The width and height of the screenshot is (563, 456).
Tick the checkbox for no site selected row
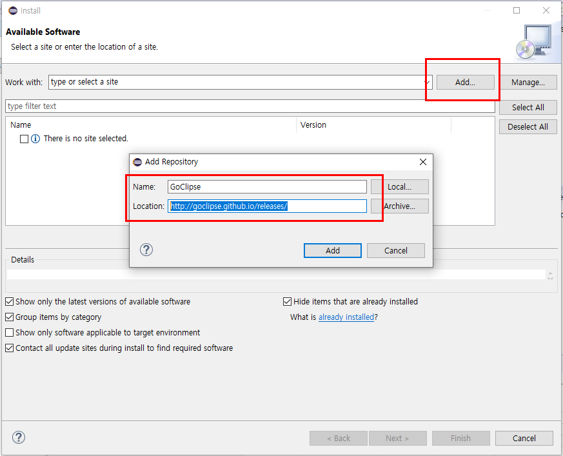click(x=24, y=139)
